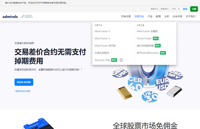
Task: Open 联系我们 link
Action: pos(164,9)
